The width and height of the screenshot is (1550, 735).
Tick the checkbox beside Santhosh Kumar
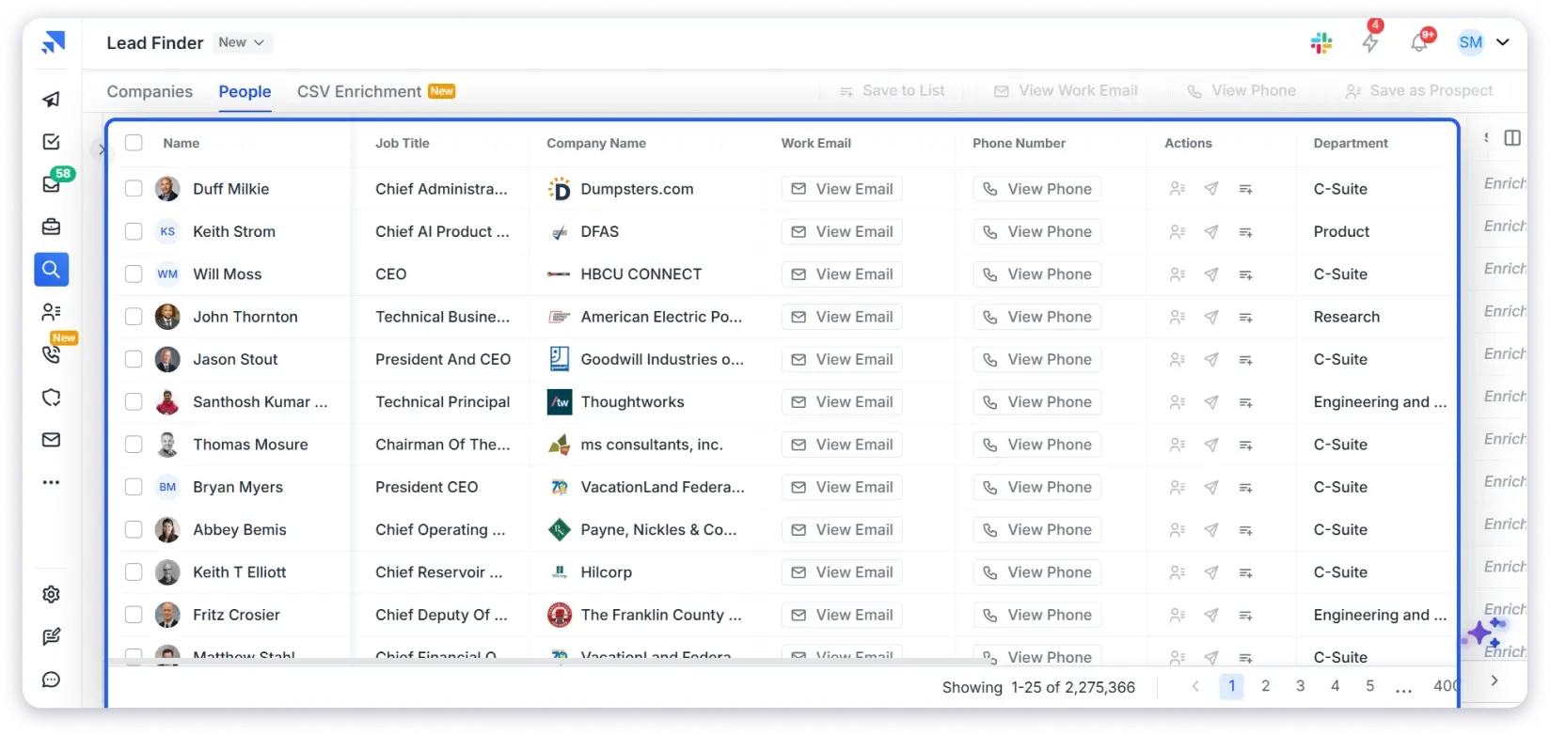[134, 402]
